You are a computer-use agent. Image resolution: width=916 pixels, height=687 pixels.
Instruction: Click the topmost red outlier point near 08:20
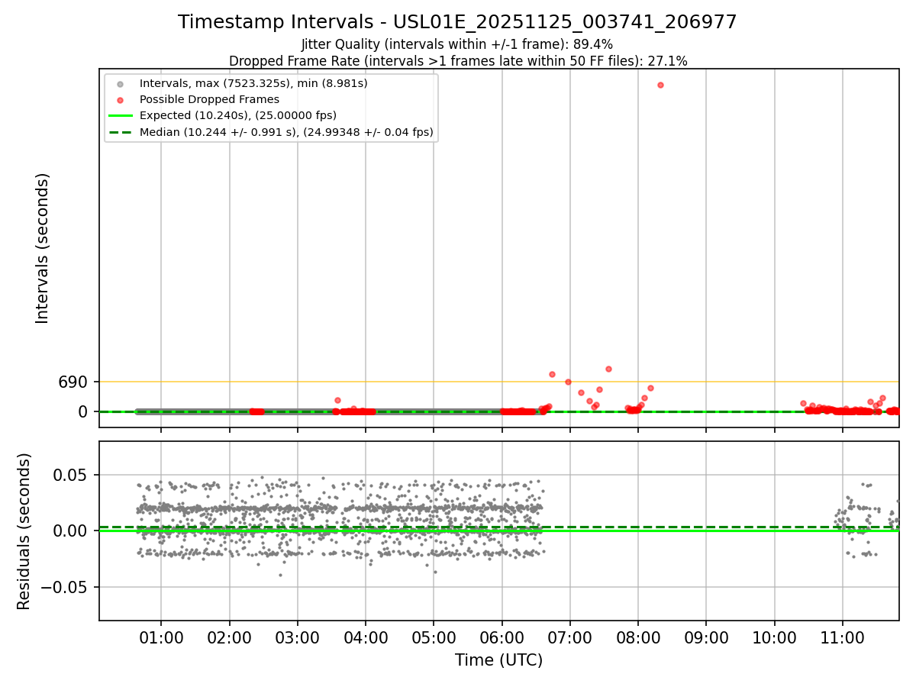(660, 85)
